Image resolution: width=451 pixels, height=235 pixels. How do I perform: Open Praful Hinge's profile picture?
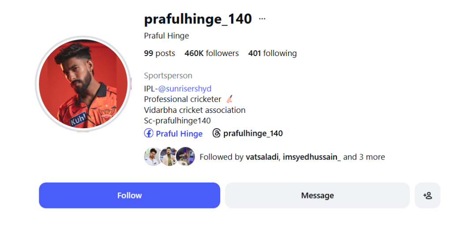(x=83, y=84)
